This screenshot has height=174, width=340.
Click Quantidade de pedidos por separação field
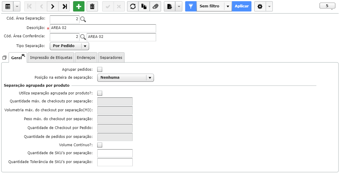pyautogui.click(x=115, y=137)
